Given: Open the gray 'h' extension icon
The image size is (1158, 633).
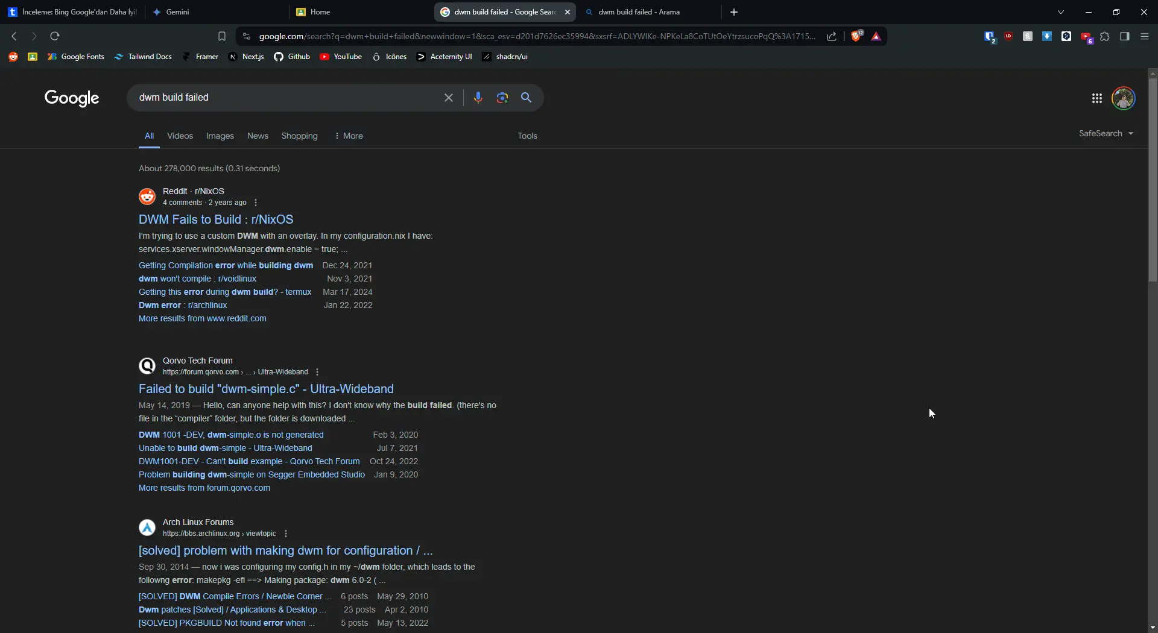Looking at the screenshot, I should (1028, 36).
